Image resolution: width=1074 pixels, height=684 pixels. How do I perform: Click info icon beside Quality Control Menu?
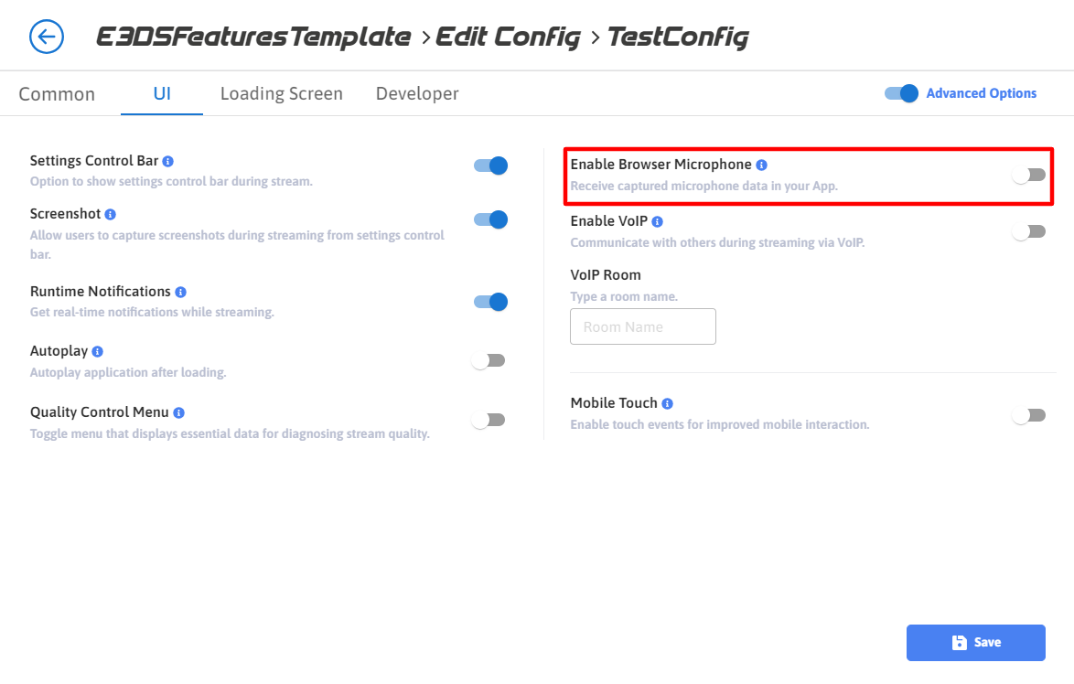point(179,412)
